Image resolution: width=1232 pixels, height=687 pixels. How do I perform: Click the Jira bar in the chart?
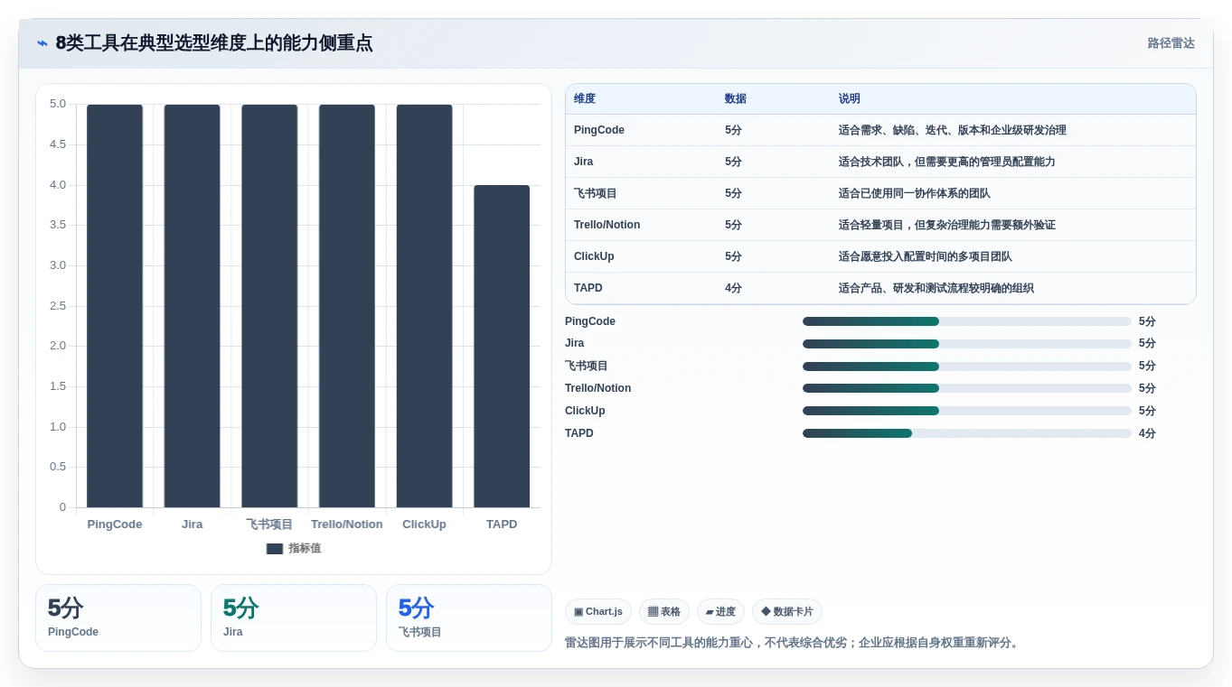pos(192,306)
